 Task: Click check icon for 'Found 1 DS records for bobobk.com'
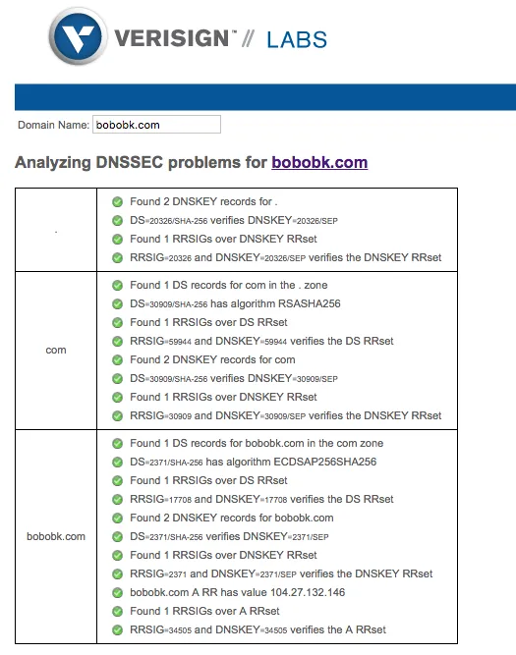(118, 443)
